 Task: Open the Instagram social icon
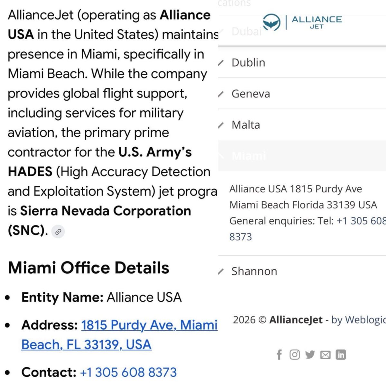(x=295, y=354)
